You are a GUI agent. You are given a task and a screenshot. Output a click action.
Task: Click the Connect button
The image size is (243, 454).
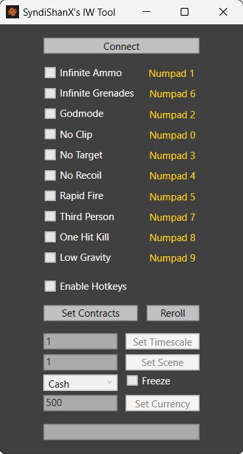(x=121, y=46)
